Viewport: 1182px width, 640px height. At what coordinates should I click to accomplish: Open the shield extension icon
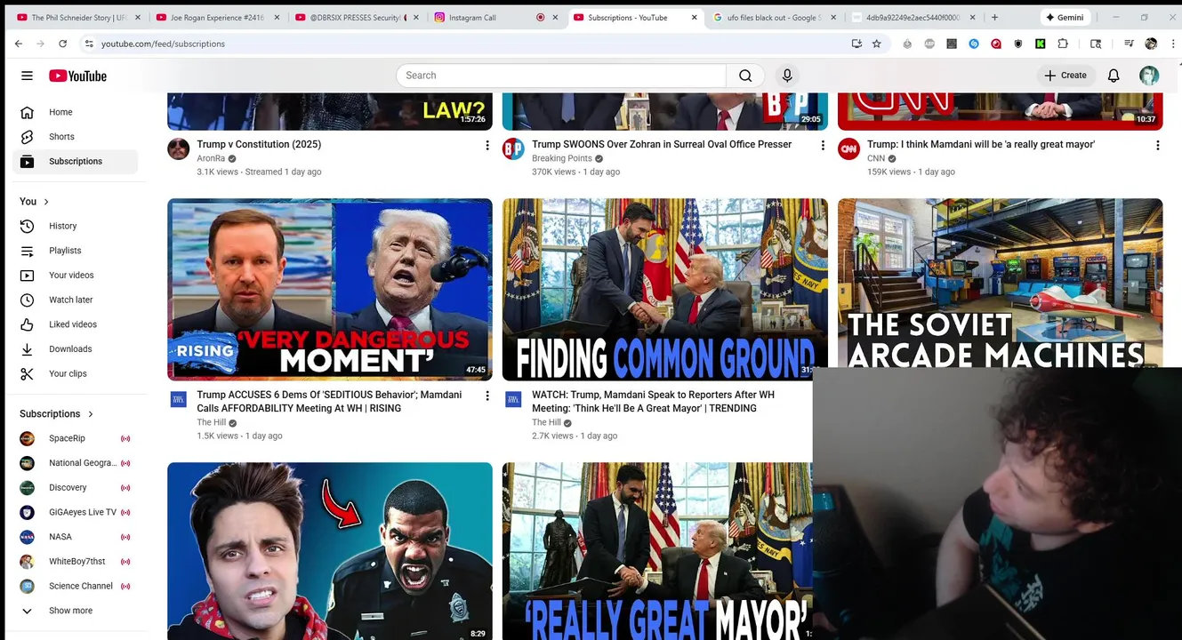pos(1018,44)
